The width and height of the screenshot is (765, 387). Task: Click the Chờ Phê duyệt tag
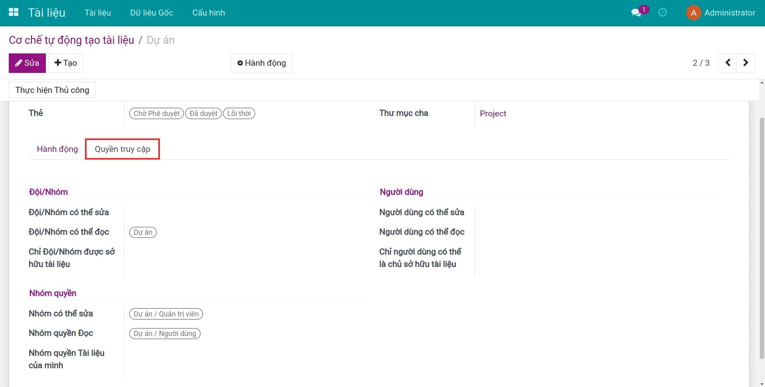coord(156,114)
